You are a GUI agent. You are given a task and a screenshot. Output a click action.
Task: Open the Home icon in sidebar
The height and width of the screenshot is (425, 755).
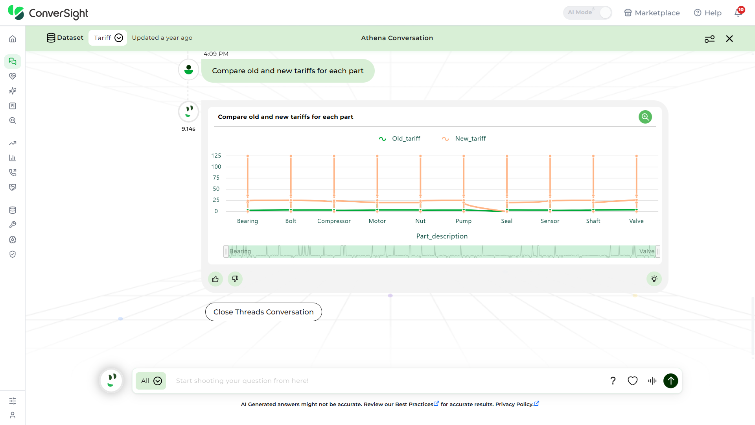pyautogui.click(x=13, y=39)
